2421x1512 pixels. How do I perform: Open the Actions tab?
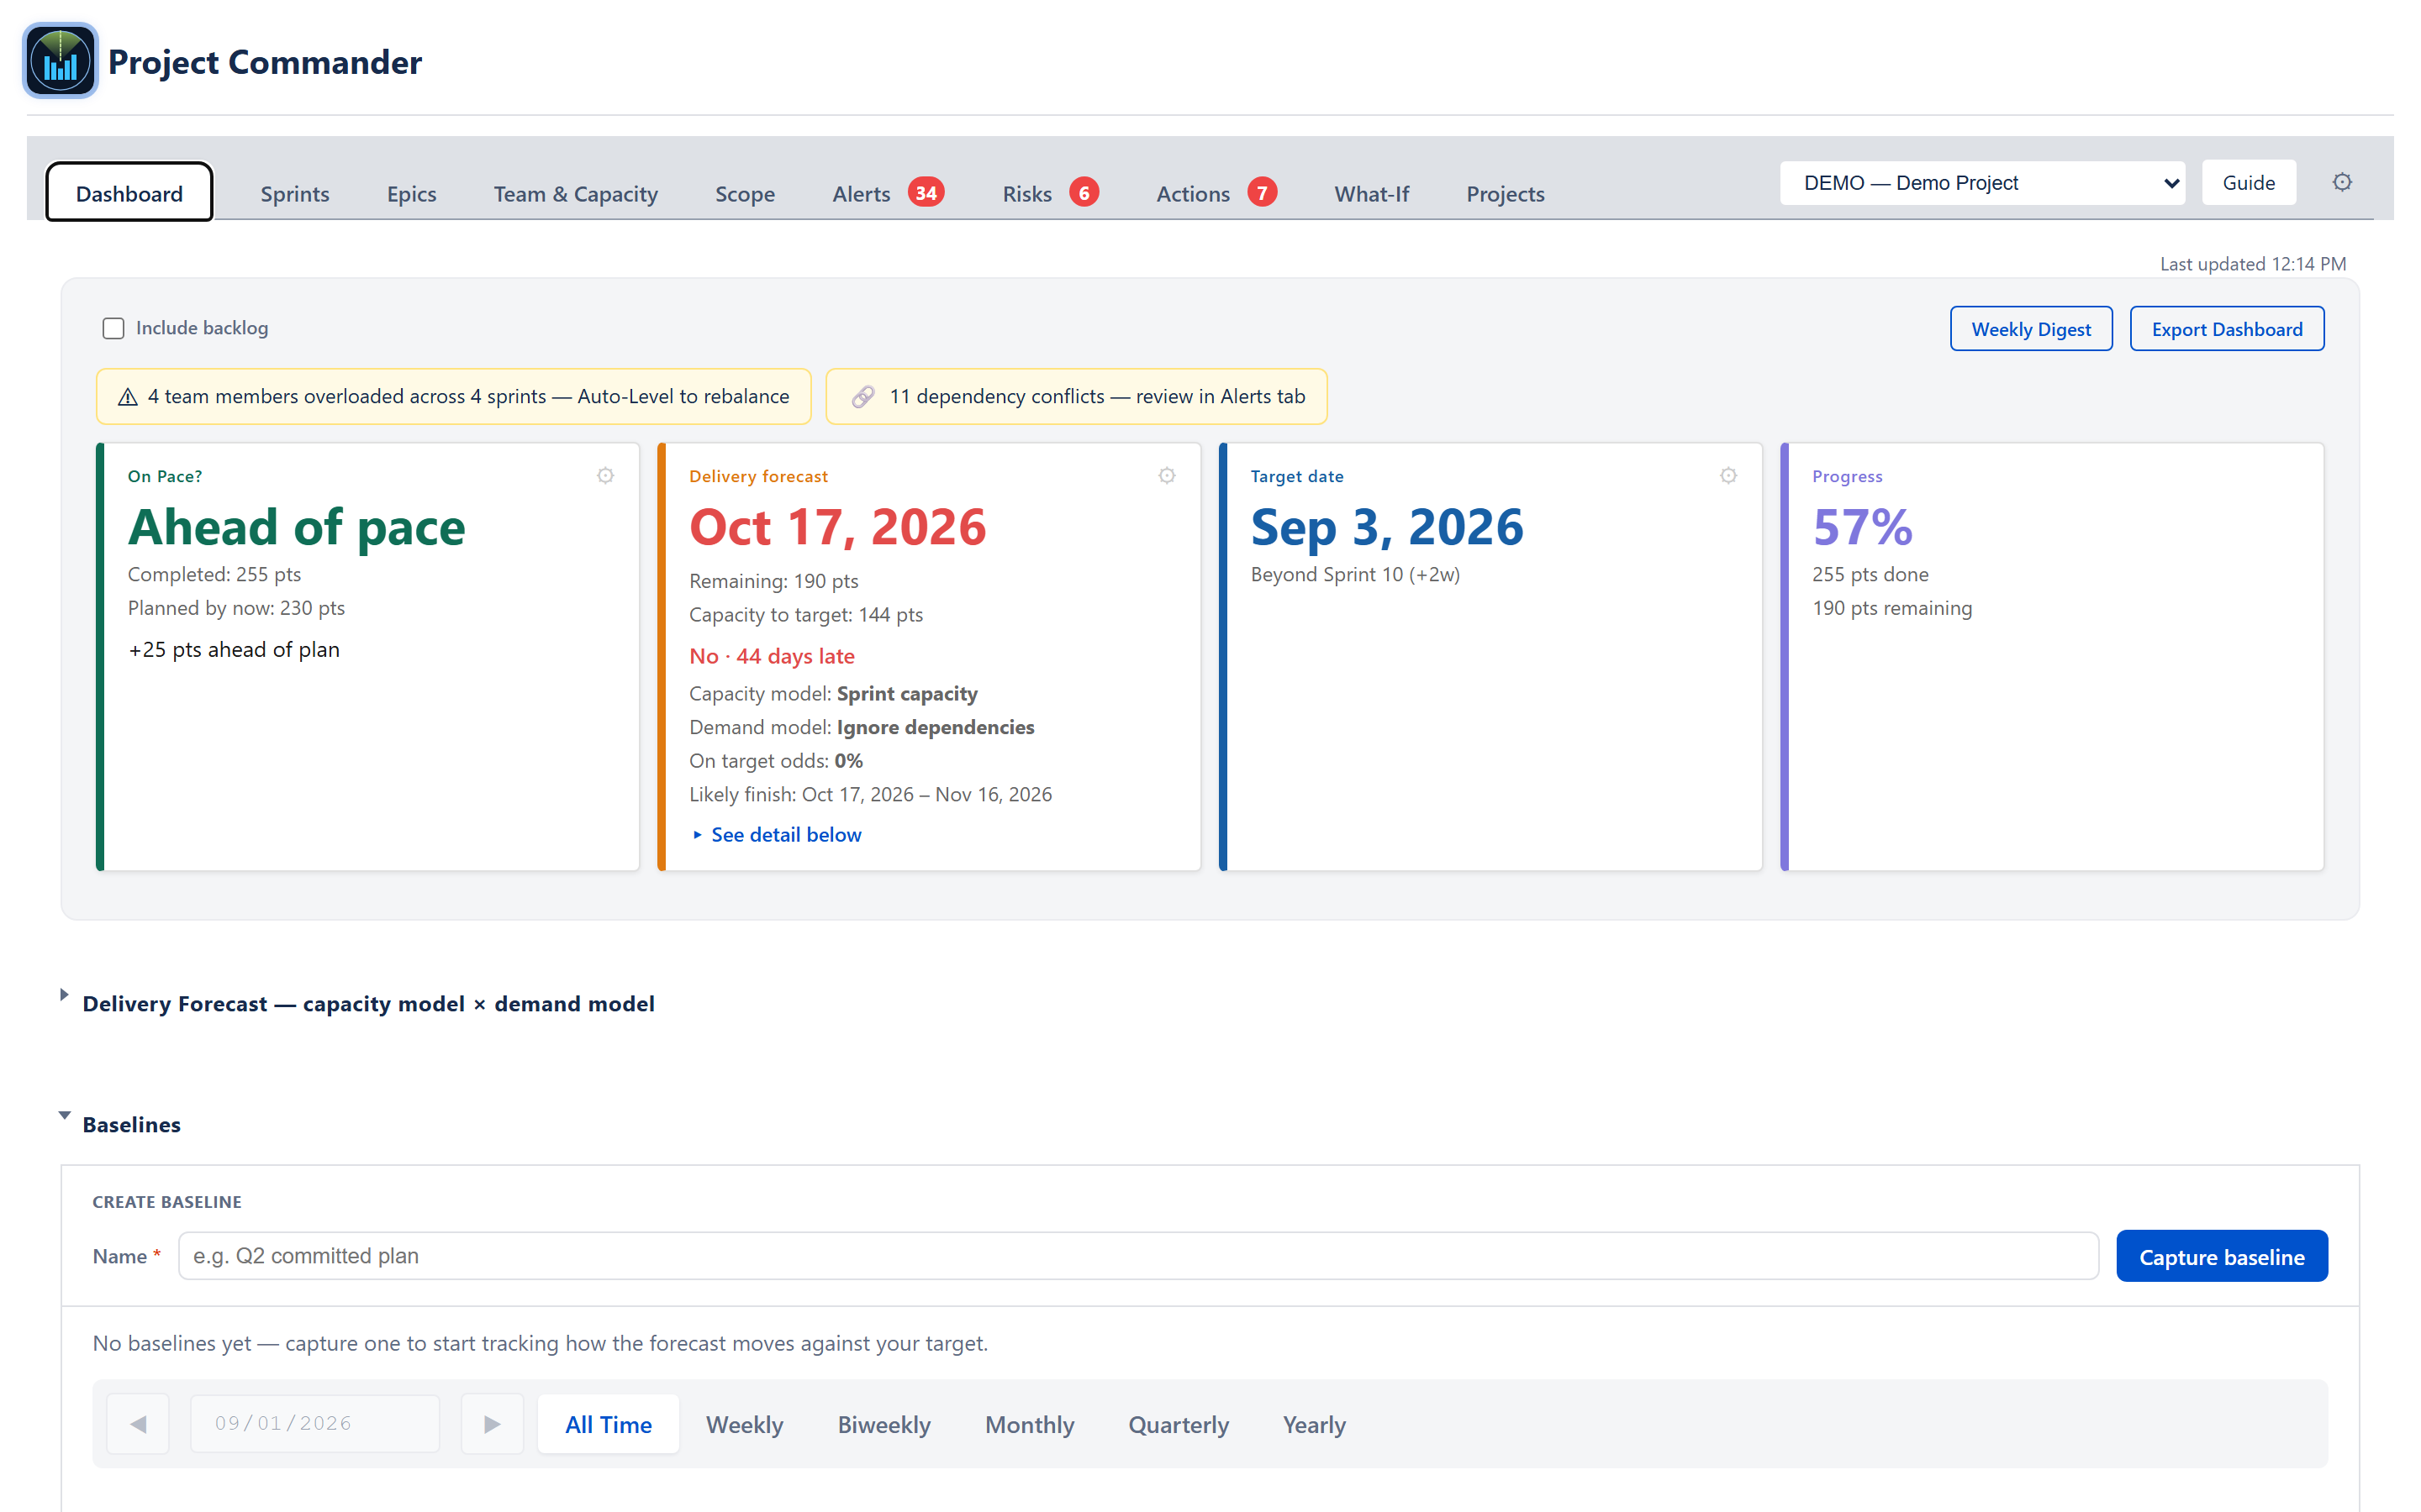point(1193,193)
